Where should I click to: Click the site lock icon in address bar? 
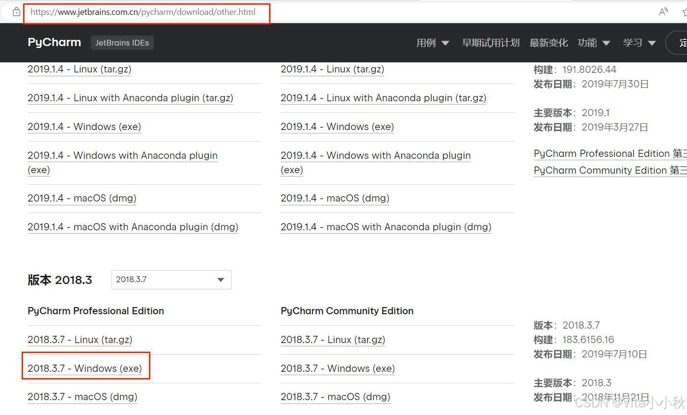tap(16, 12)
